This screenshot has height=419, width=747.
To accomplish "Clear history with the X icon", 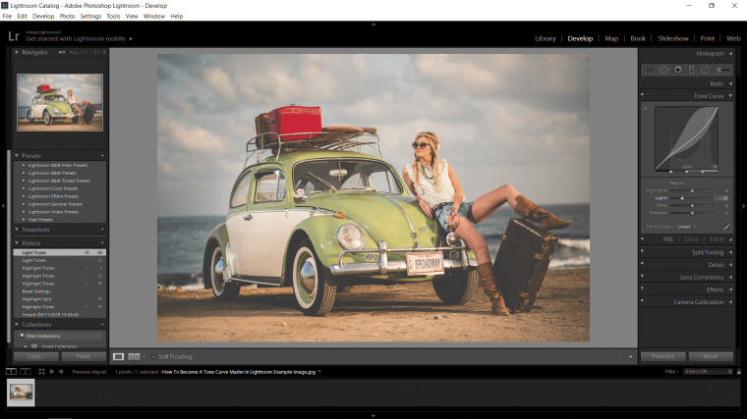I will click(102, 243).
